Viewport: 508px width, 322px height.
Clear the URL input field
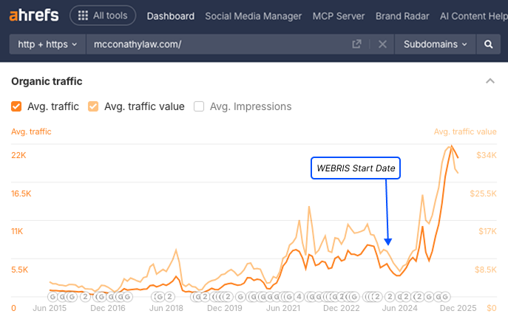[382, 44]
